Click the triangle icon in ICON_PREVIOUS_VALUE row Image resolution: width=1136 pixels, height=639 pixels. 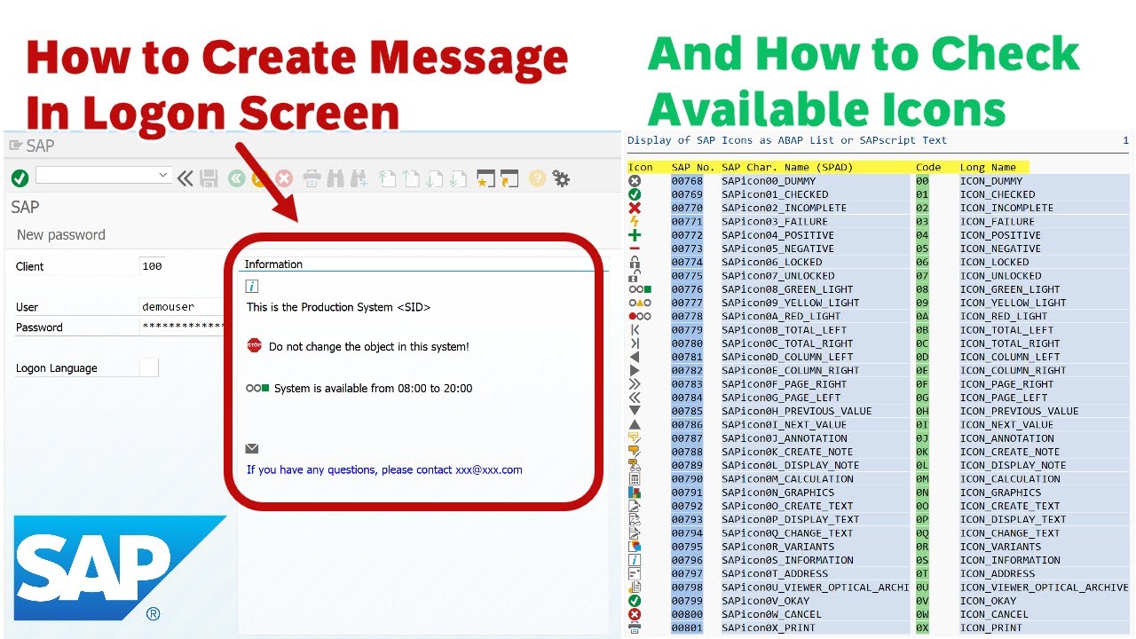(x=635, y=411)
